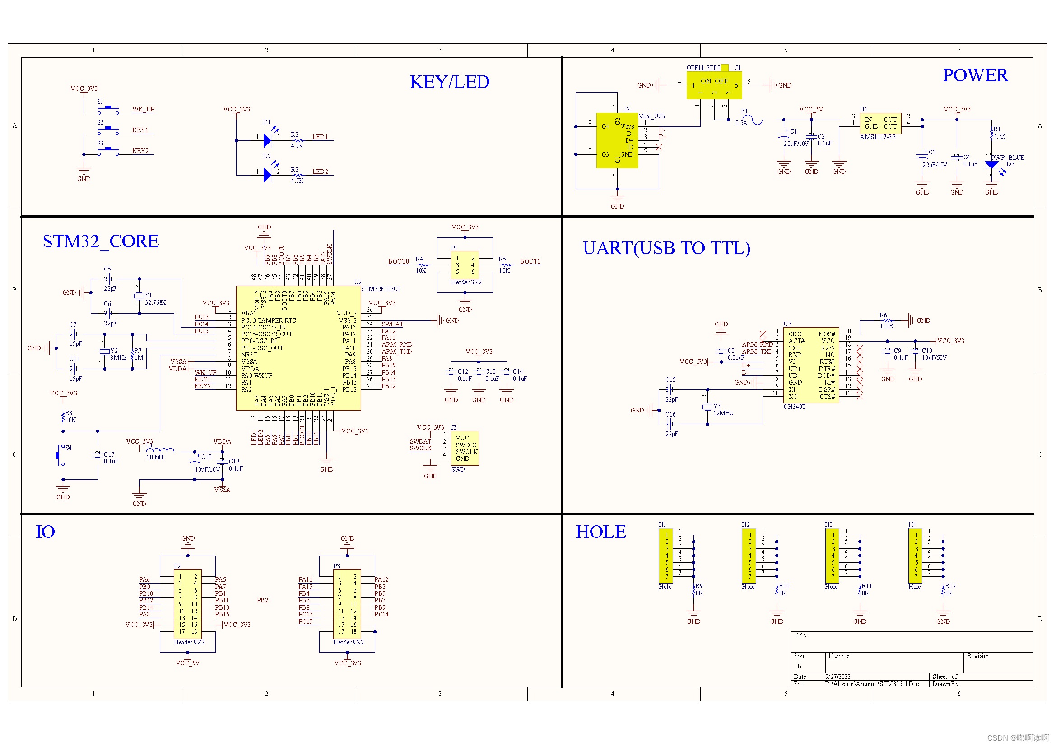Select pushbutton S1 for WK_UP
Screen dimensions: 1056x746
pyautogui.click(x=107, y=110)
